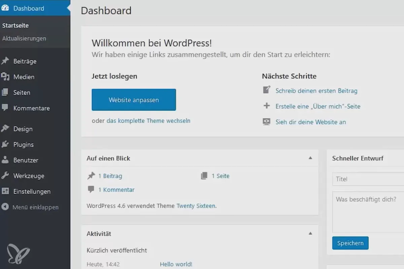
Task: Click the Seiten pages icon in sidebar
Action: point(5,92)
